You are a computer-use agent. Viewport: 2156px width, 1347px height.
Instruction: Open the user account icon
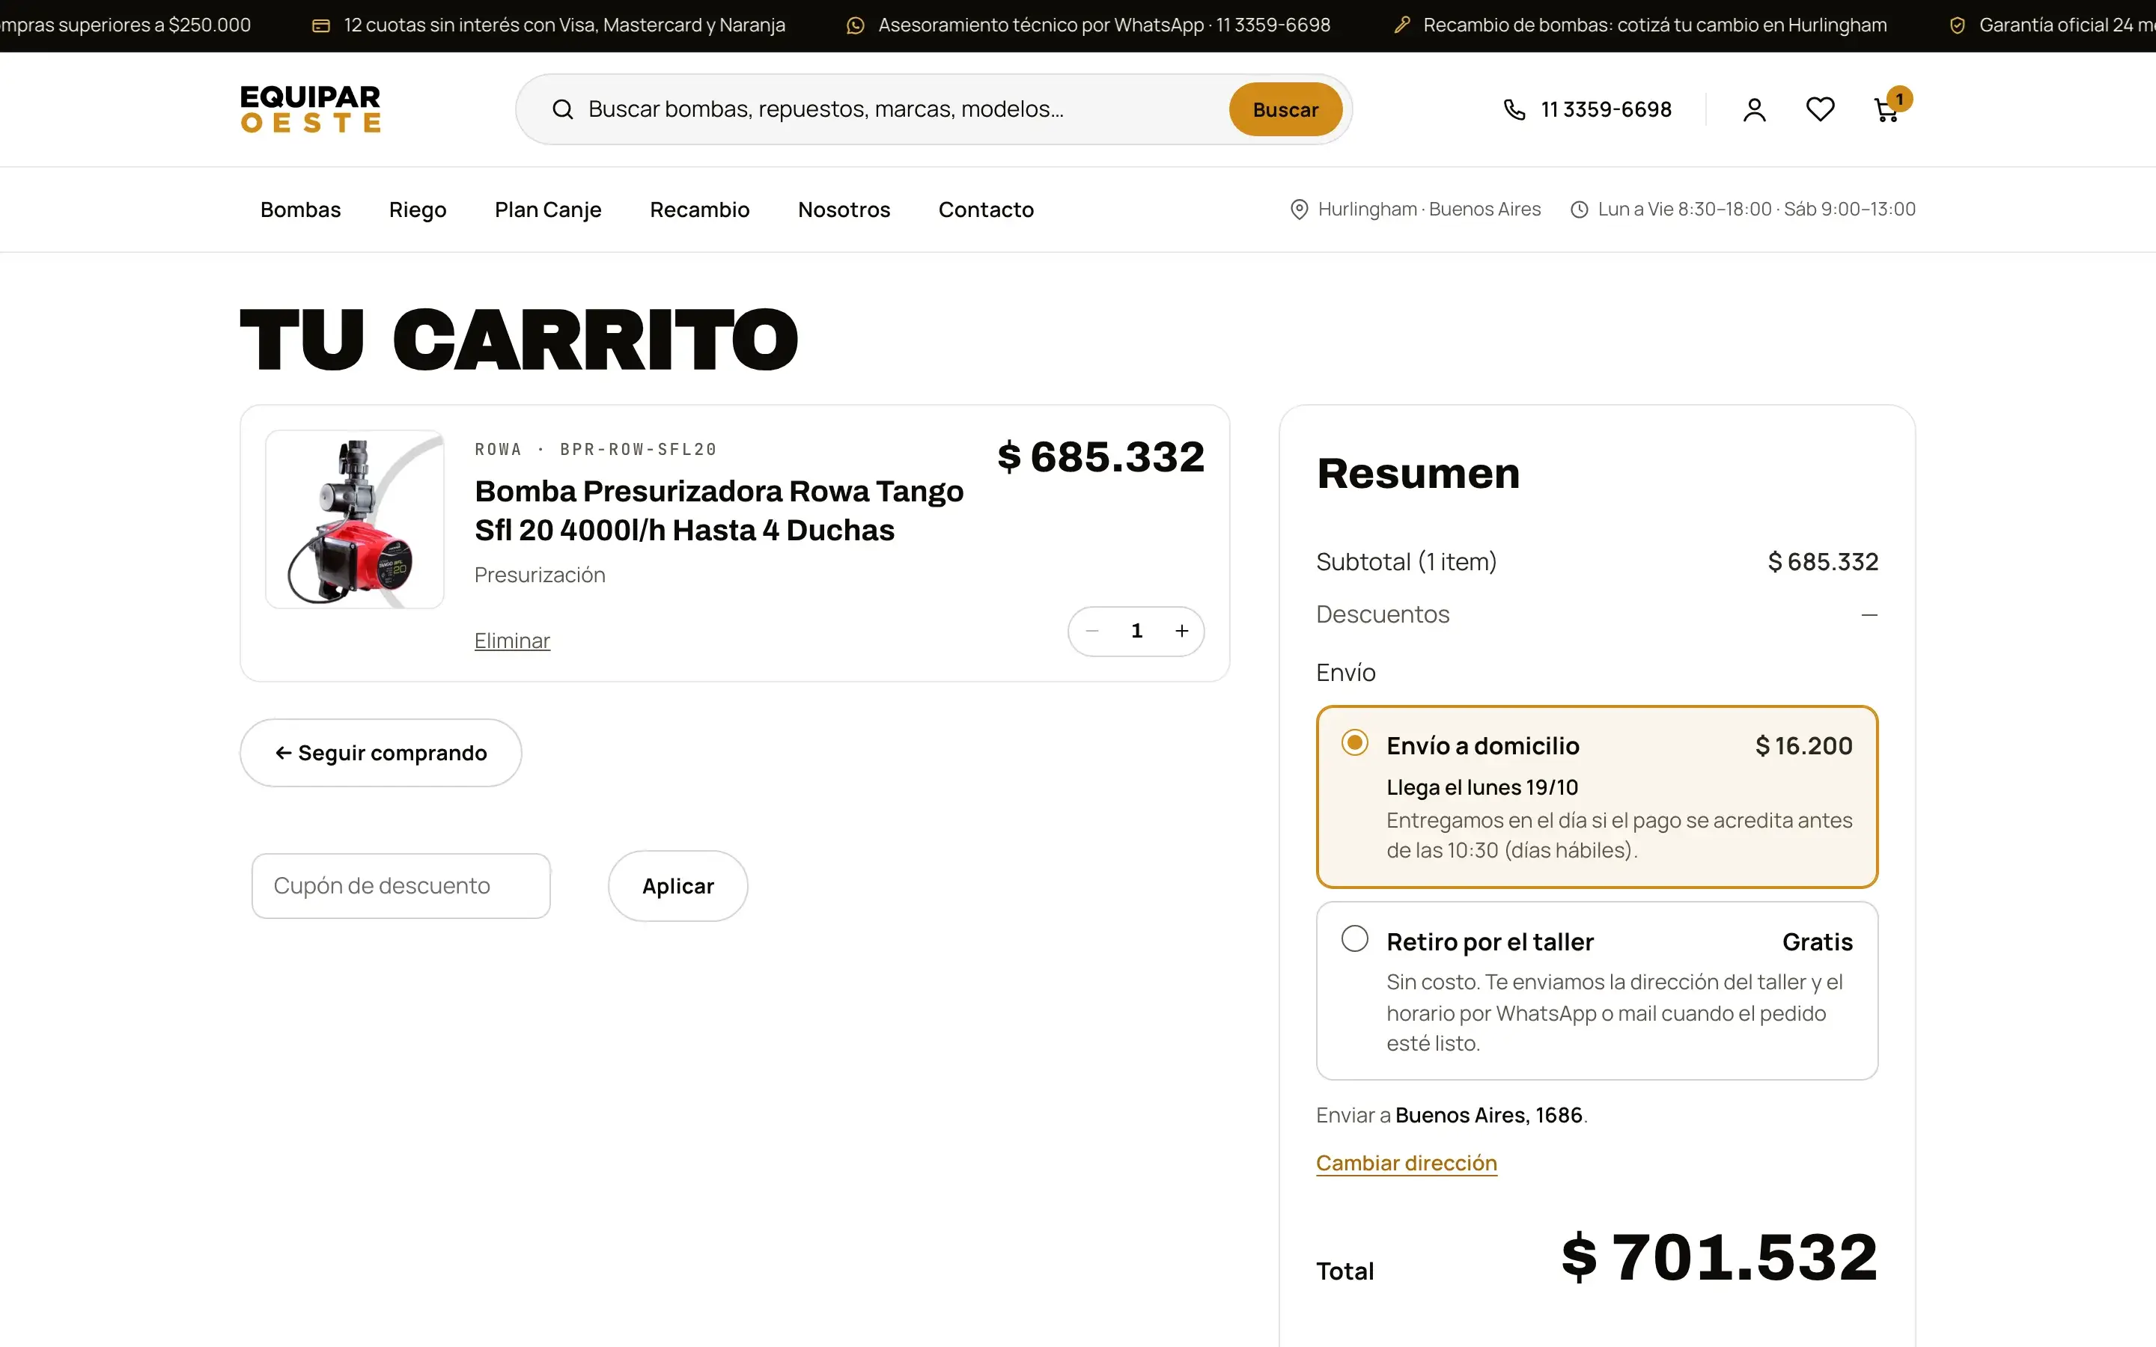1754,109
